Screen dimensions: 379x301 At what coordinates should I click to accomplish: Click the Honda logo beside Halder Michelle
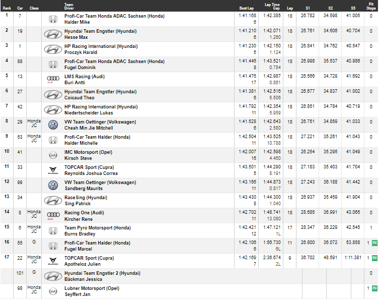[x=53, y=140]
